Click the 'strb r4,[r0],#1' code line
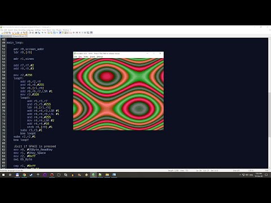This screenshot has height=203, width=271. click(40, 127)
